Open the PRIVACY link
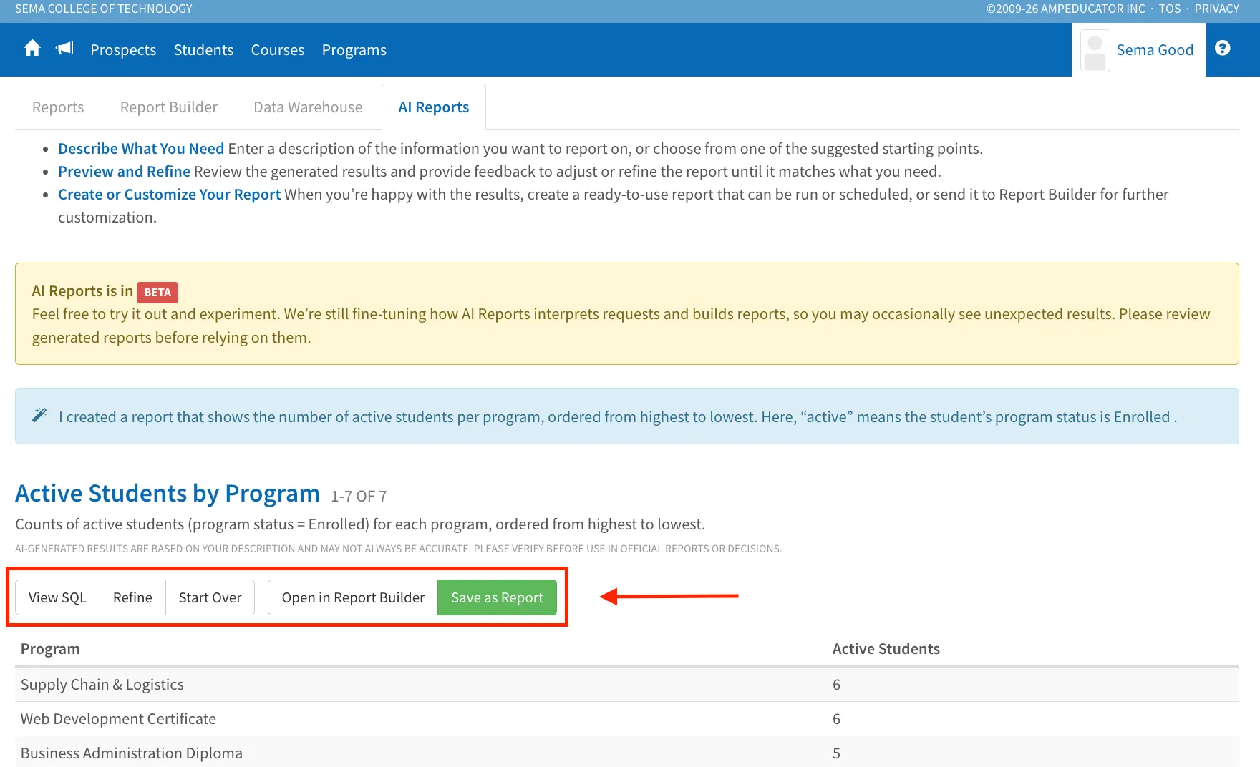This screenshot has height=767, width=1260. pos(1216,9)
